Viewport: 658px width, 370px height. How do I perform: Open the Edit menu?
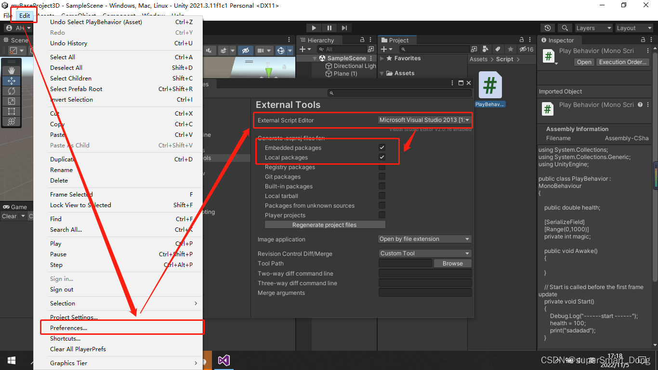(25, 16)
